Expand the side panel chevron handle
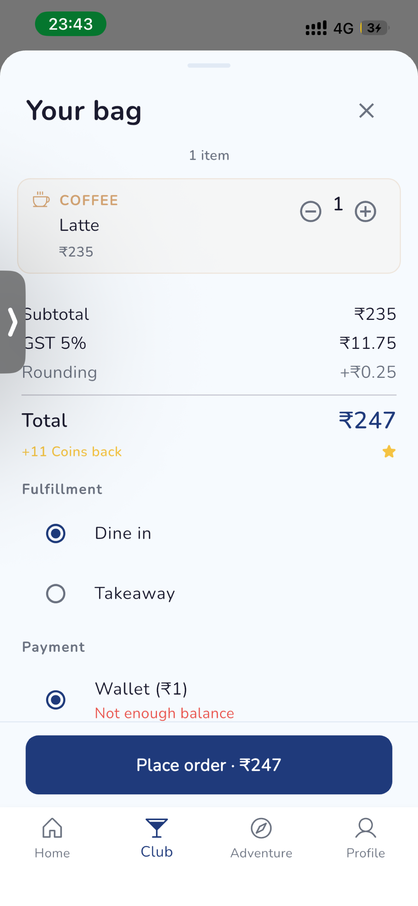Viewport: 418px width, 906px height. pos(13,322)
